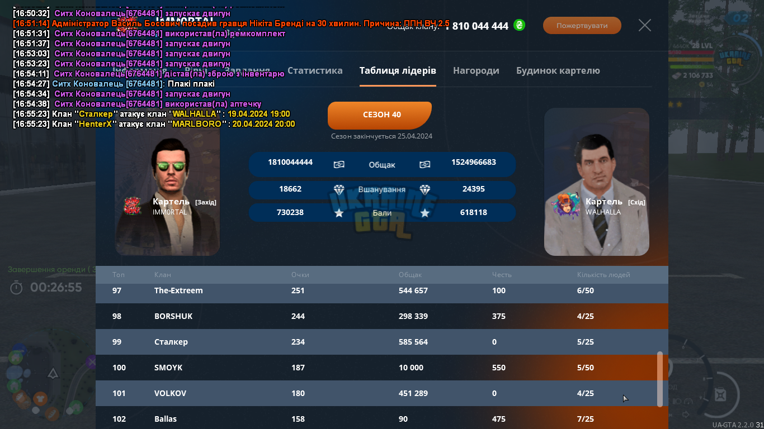Click the green currency icon beside clan balance

pyautogui.click(x=519, y=25)
